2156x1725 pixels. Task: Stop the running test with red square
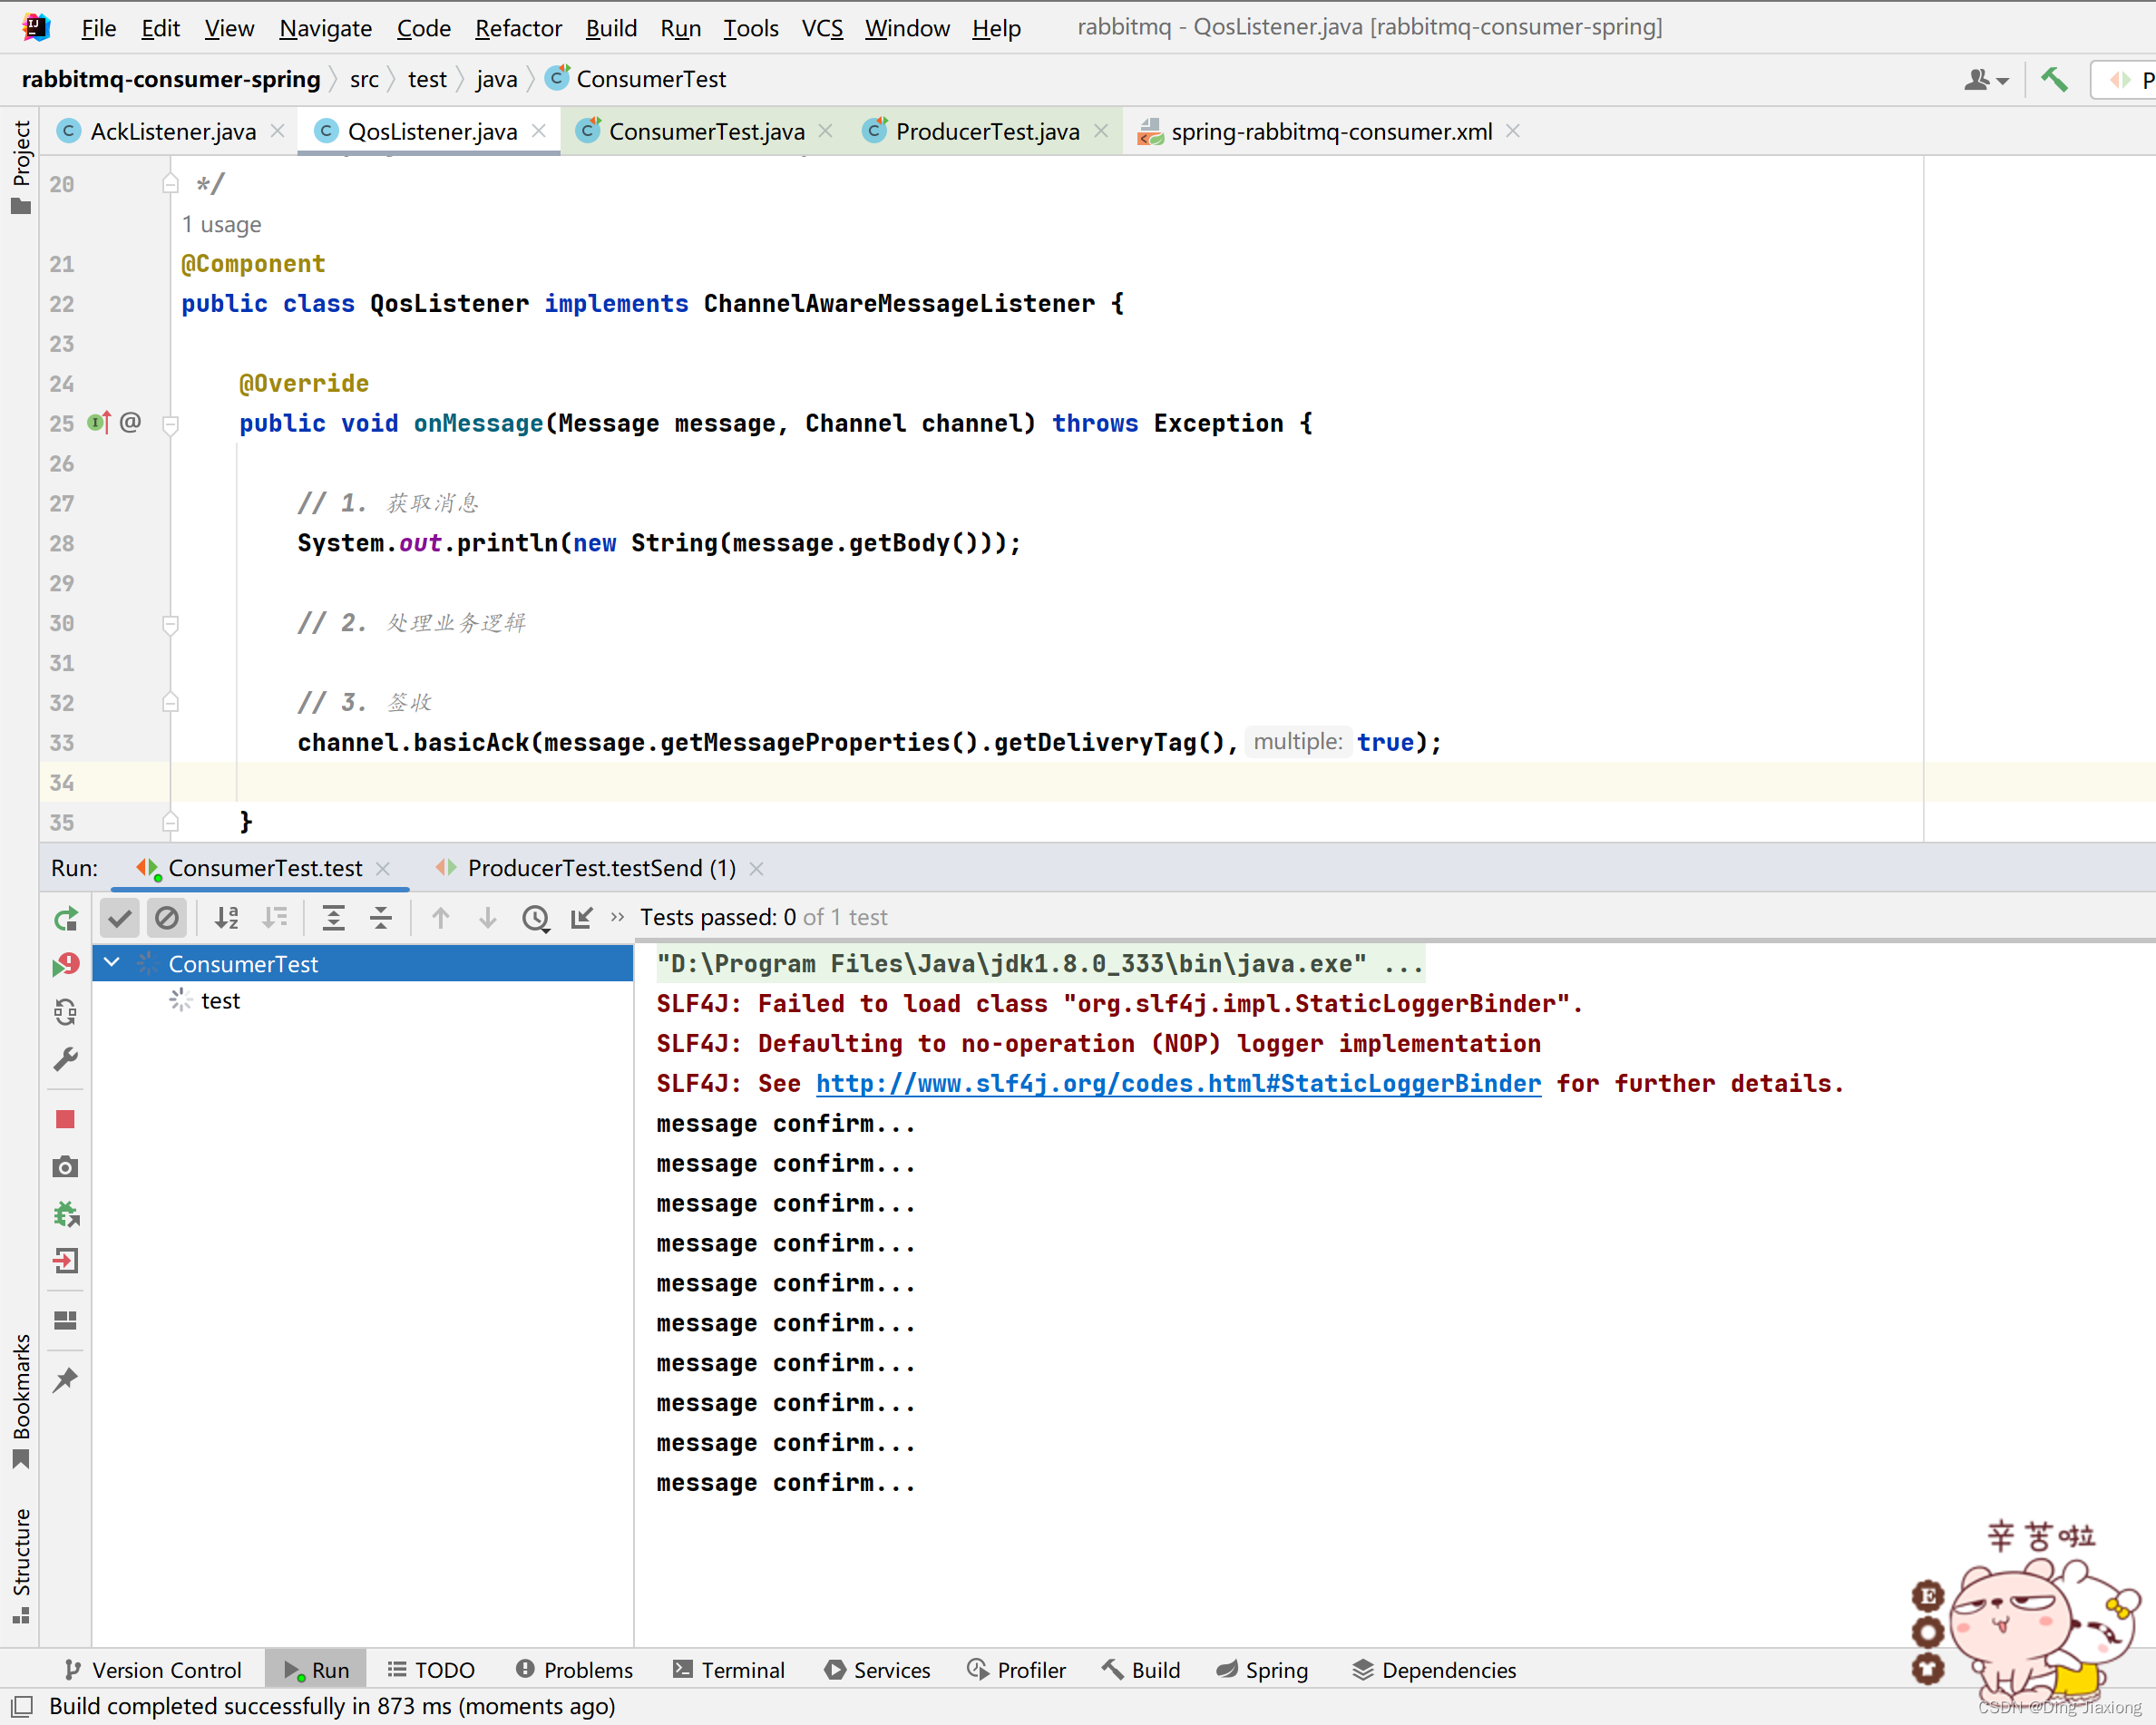[66, 1119]
